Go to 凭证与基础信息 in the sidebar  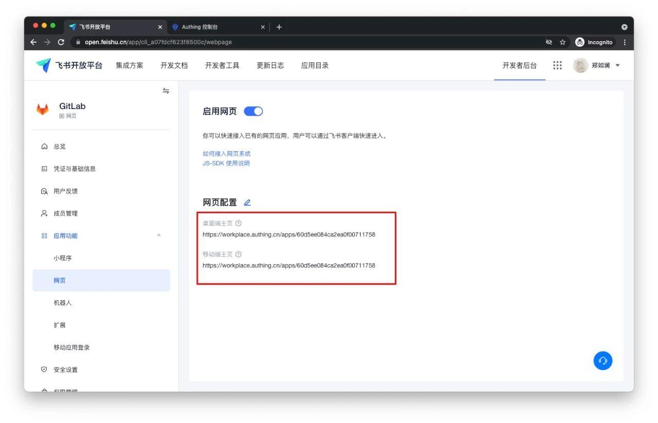[x=75, y=169]
